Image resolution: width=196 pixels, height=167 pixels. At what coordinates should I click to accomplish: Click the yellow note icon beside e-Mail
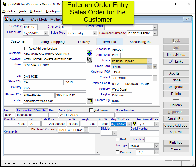(x=90, y=101)
